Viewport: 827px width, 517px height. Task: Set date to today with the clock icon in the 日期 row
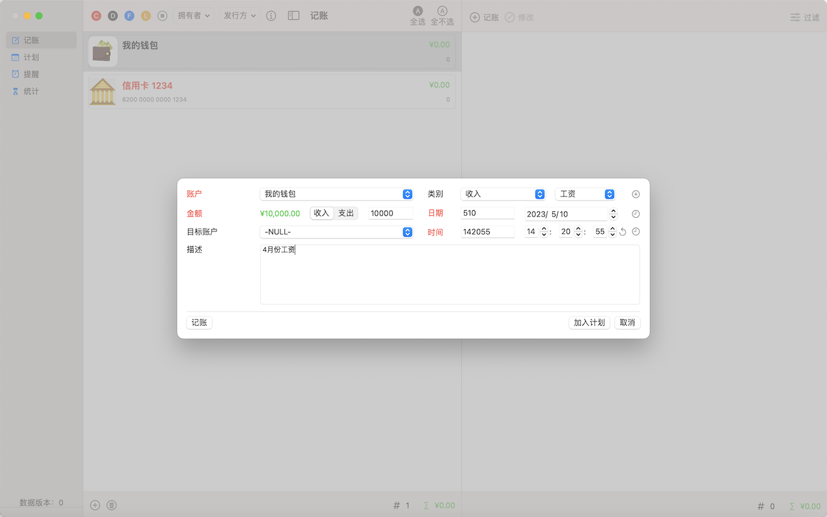pos(636,214)
